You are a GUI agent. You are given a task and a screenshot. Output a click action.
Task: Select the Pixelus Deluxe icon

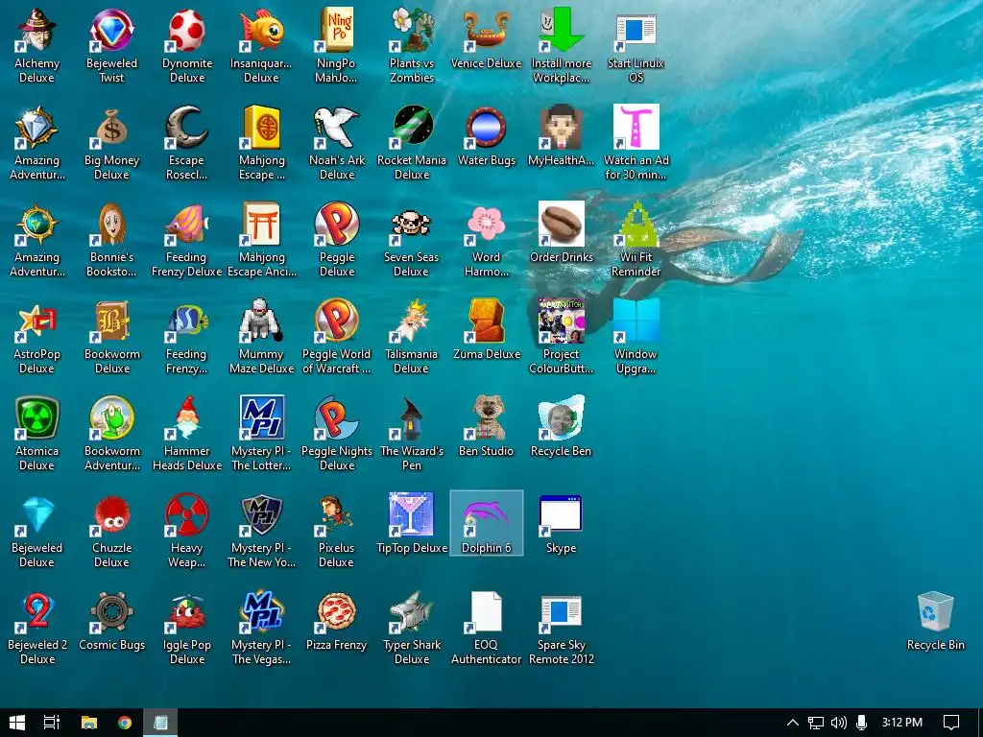pyautogui.click(x=336, y=515)
